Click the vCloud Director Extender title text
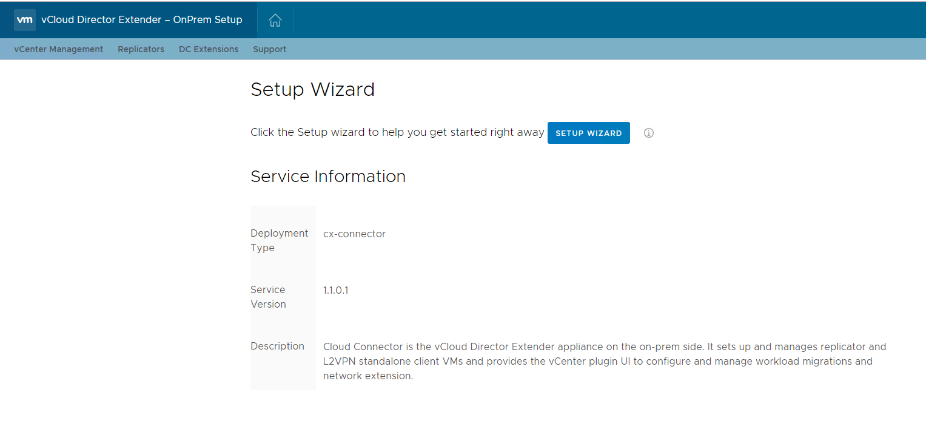926x429 pixels. 141,19
